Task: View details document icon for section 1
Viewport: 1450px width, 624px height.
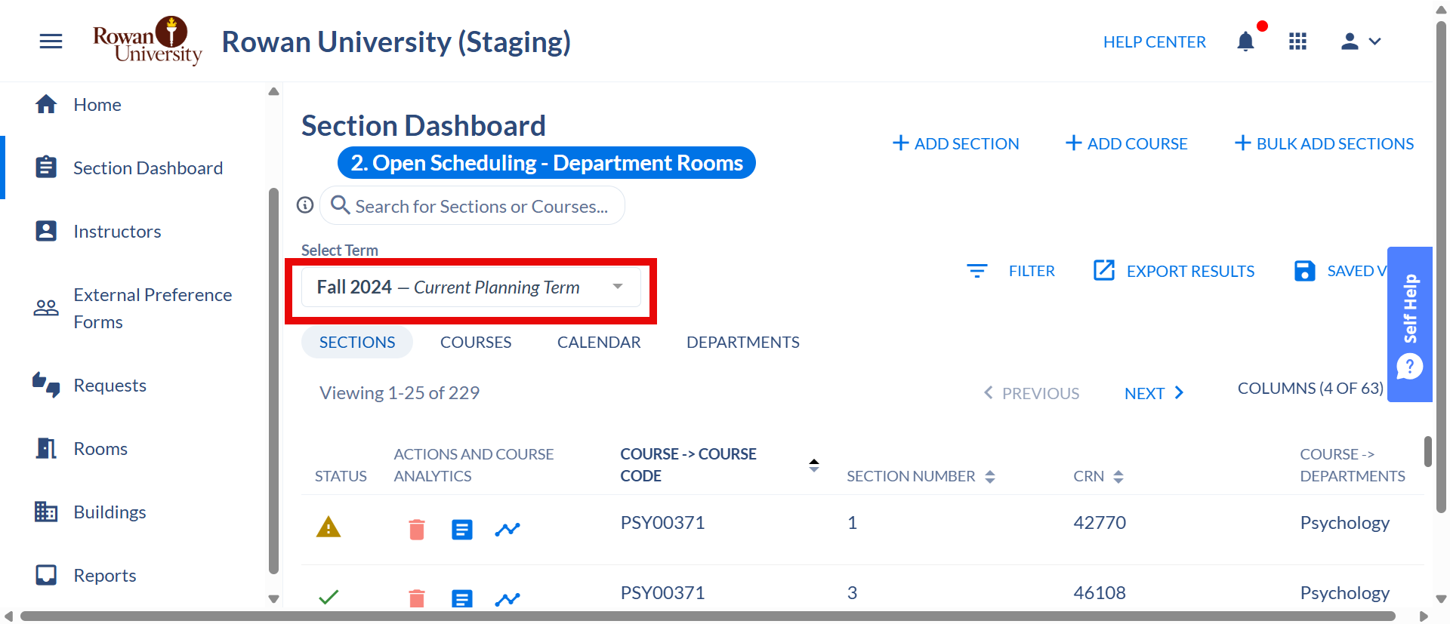Action: coord(462,530)
